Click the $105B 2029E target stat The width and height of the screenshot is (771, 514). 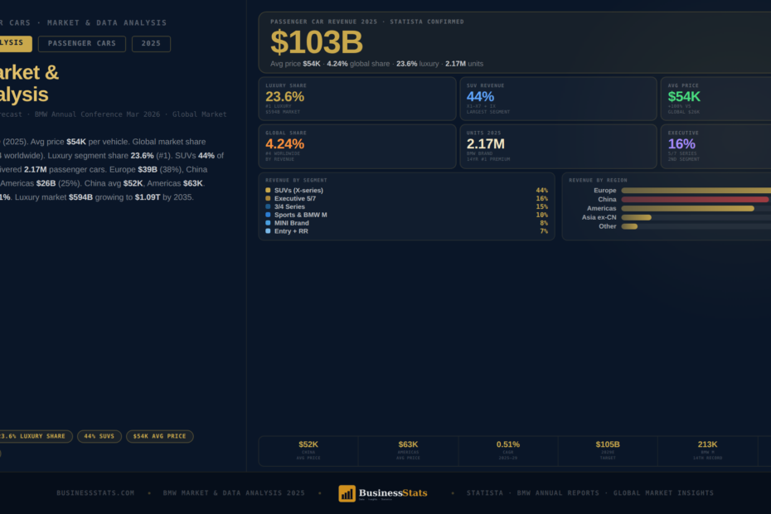coord(608,450)
